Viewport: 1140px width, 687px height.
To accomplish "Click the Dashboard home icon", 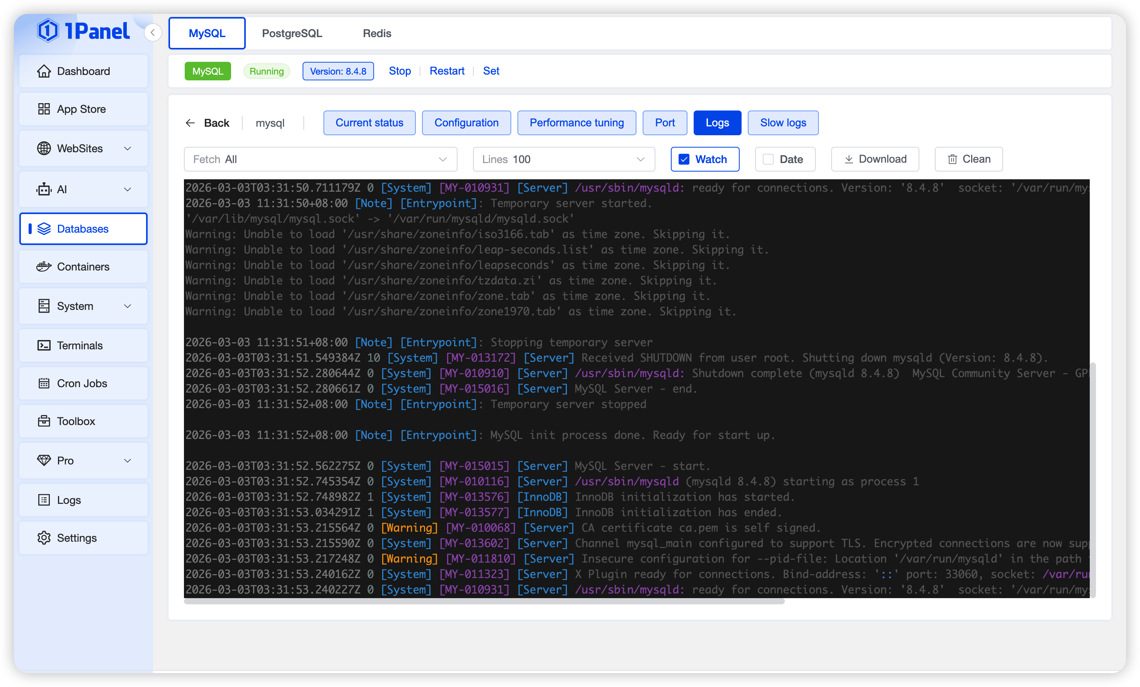I will click(x=44, y=71).
